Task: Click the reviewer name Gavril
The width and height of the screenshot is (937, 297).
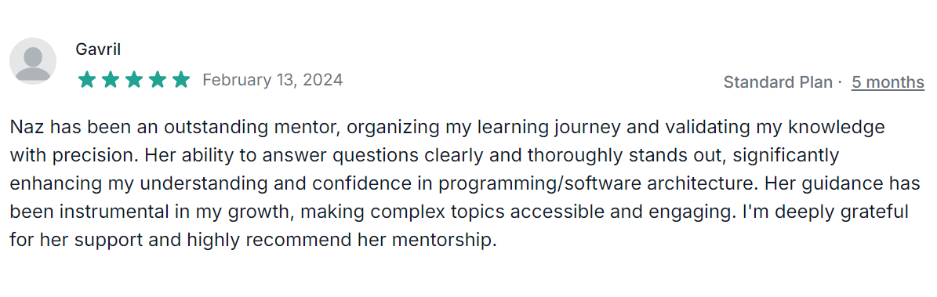Action: coord(99,49)
